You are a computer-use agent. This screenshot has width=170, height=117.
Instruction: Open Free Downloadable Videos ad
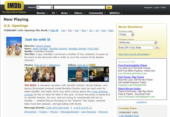[132, 65]
